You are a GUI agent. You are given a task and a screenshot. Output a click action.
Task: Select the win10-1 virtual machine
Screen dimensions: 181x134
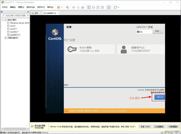[12, 29]
